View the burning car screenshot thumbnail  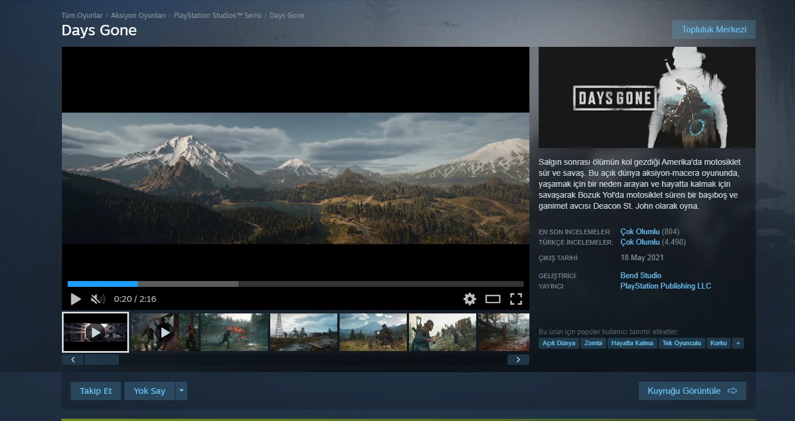coord(234,333)
